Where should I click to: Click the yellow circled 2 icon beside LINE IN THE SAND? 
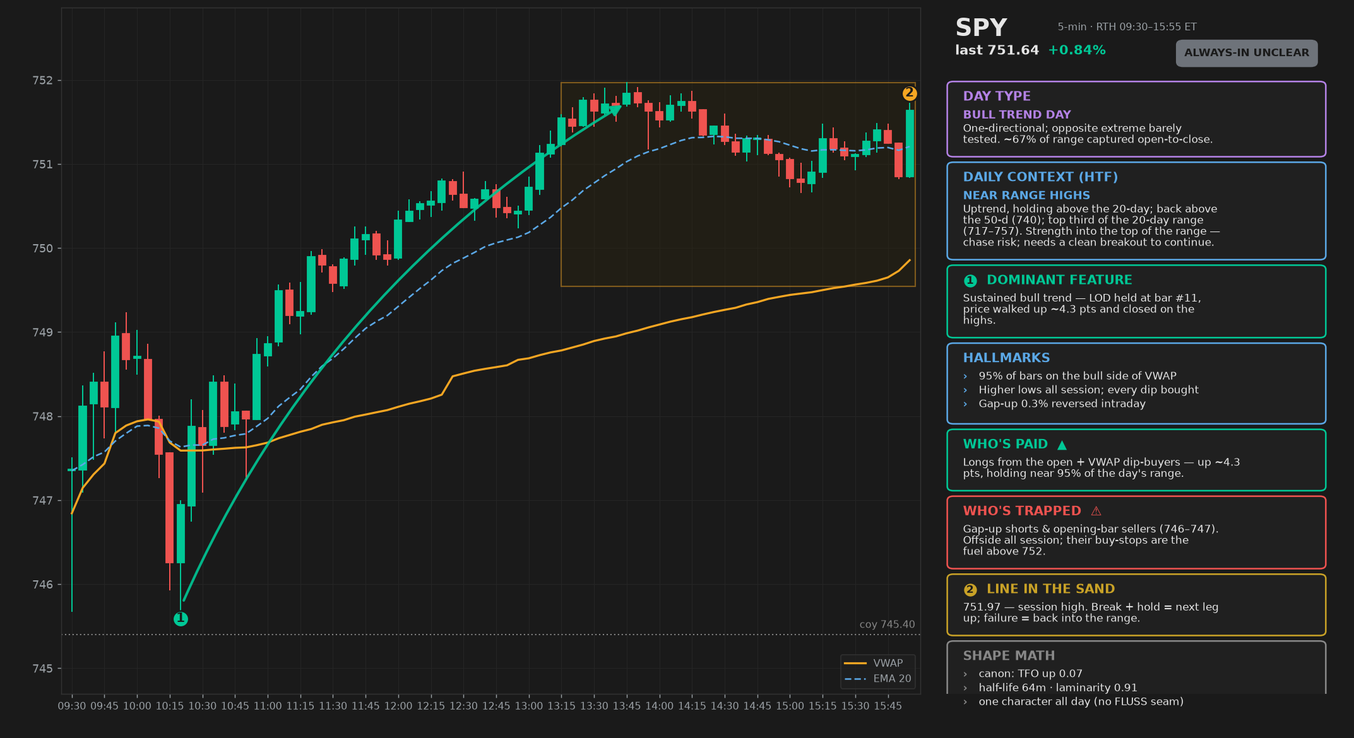pyautogui.click(x=970, y=590)
